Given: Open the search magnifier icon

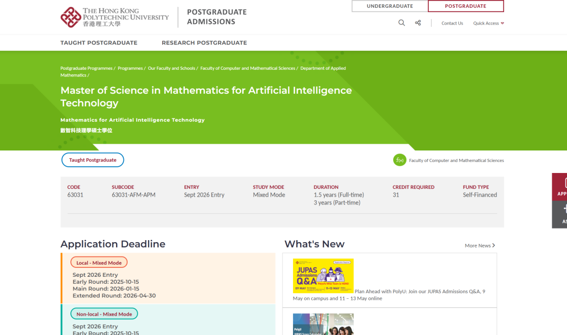Looking at the screenshot, I should tap(402, 23).
